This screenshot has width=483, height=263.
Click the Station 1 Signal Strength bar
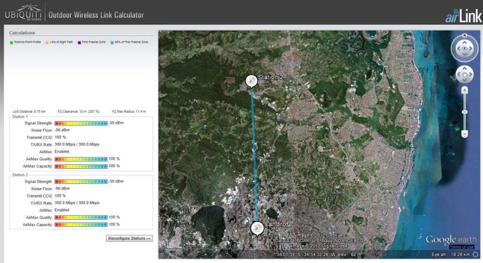click(81, 122)
